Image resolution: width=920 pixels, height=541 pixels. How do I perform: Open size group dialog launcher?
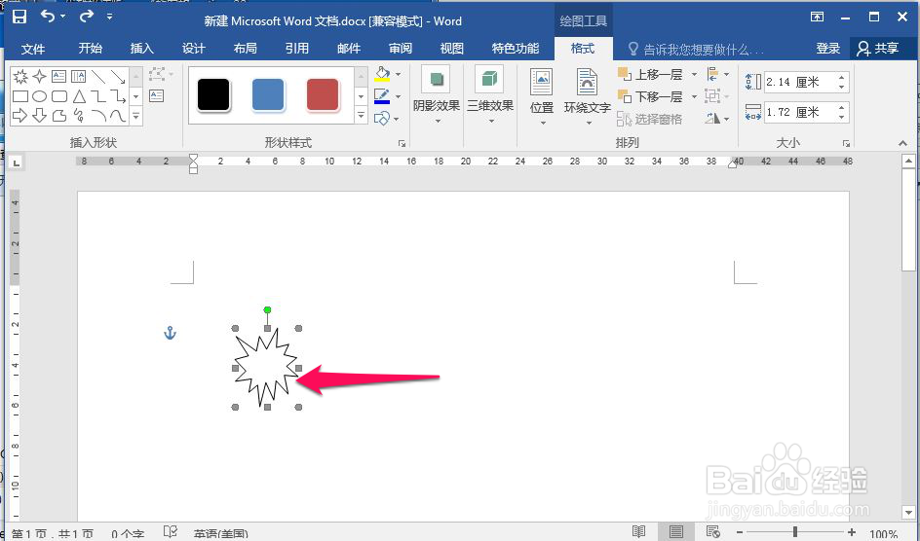pos(846,143)
